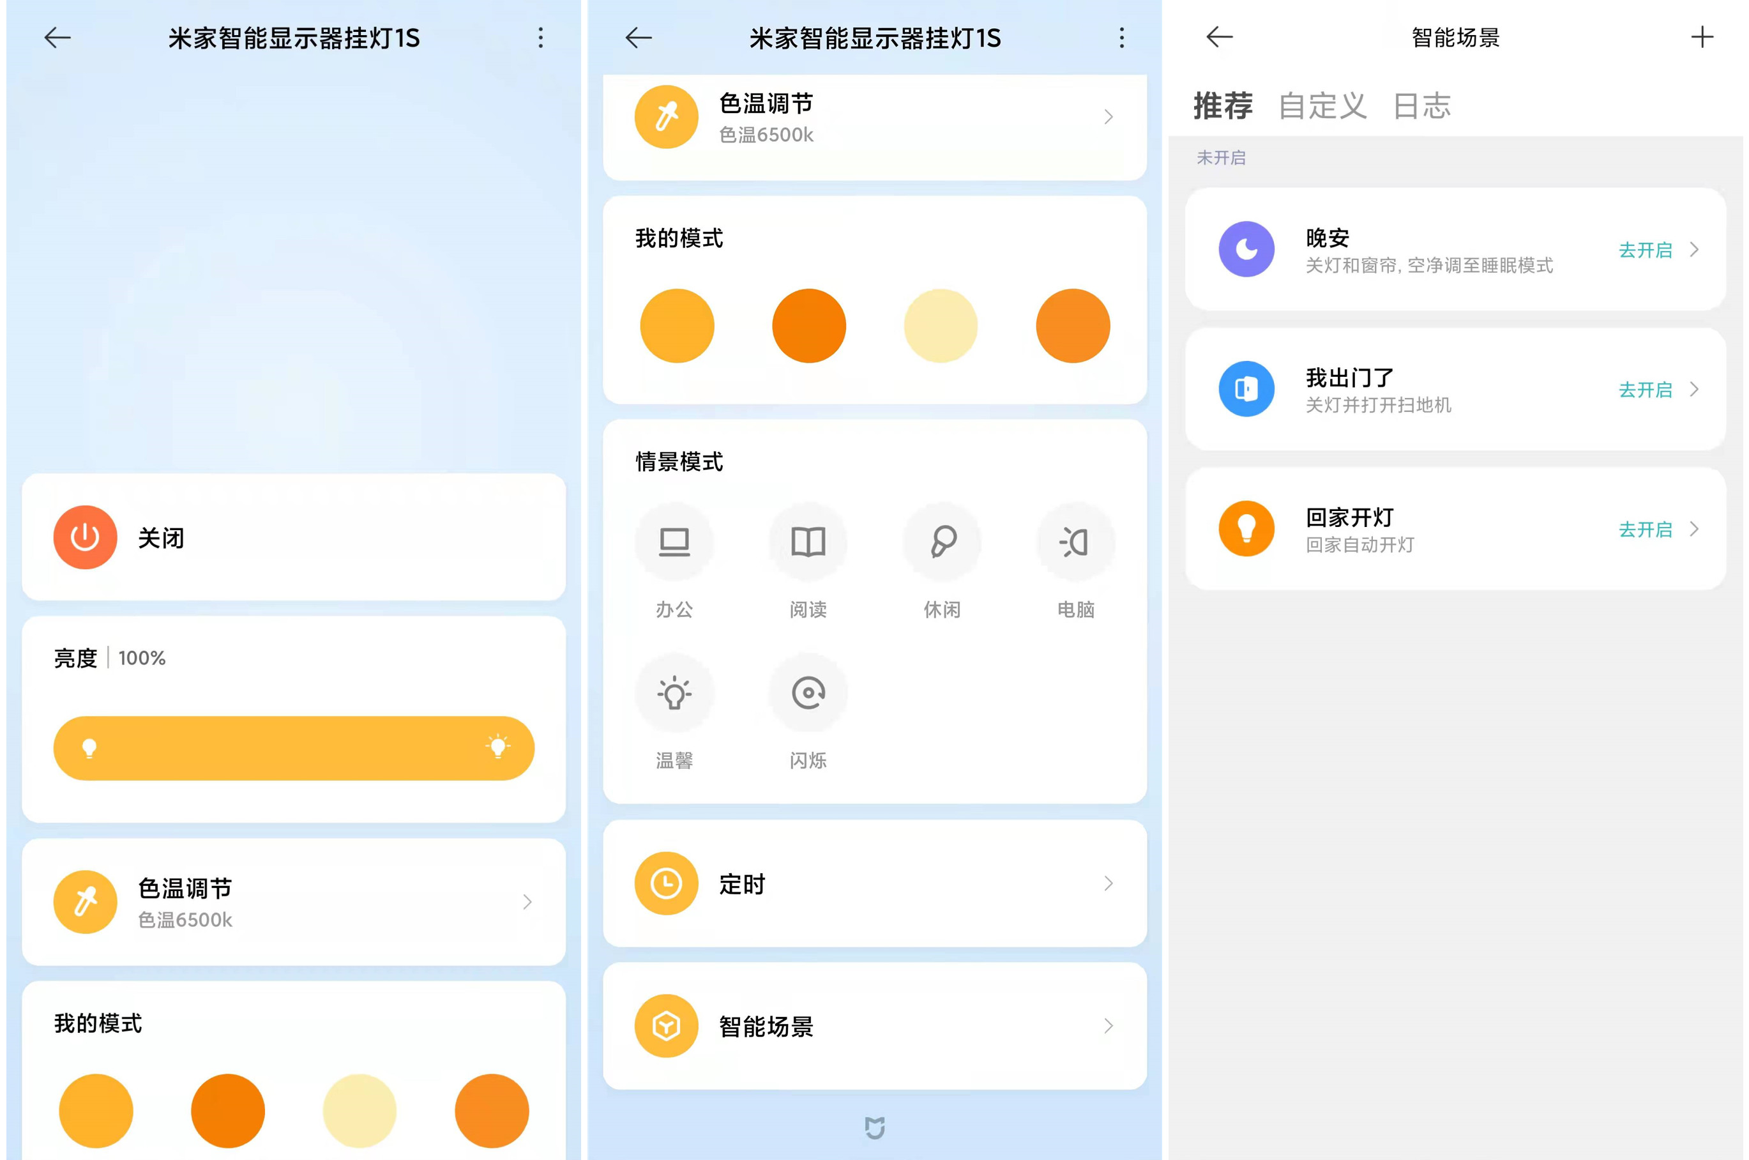Tap 去开启 link for 回家开灯 scene
This screenshot has width=1749, height=1160.
[x=1646, y=530]
